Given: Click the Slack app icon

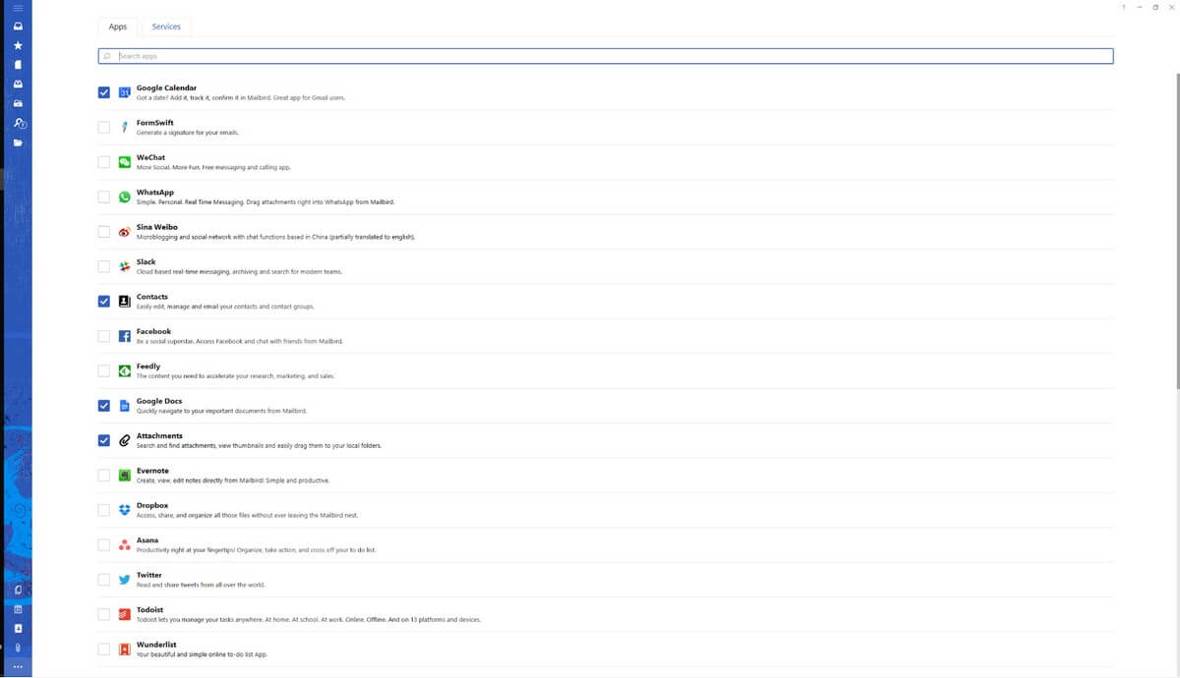Looking at the screenshot, I should [125, 266].
